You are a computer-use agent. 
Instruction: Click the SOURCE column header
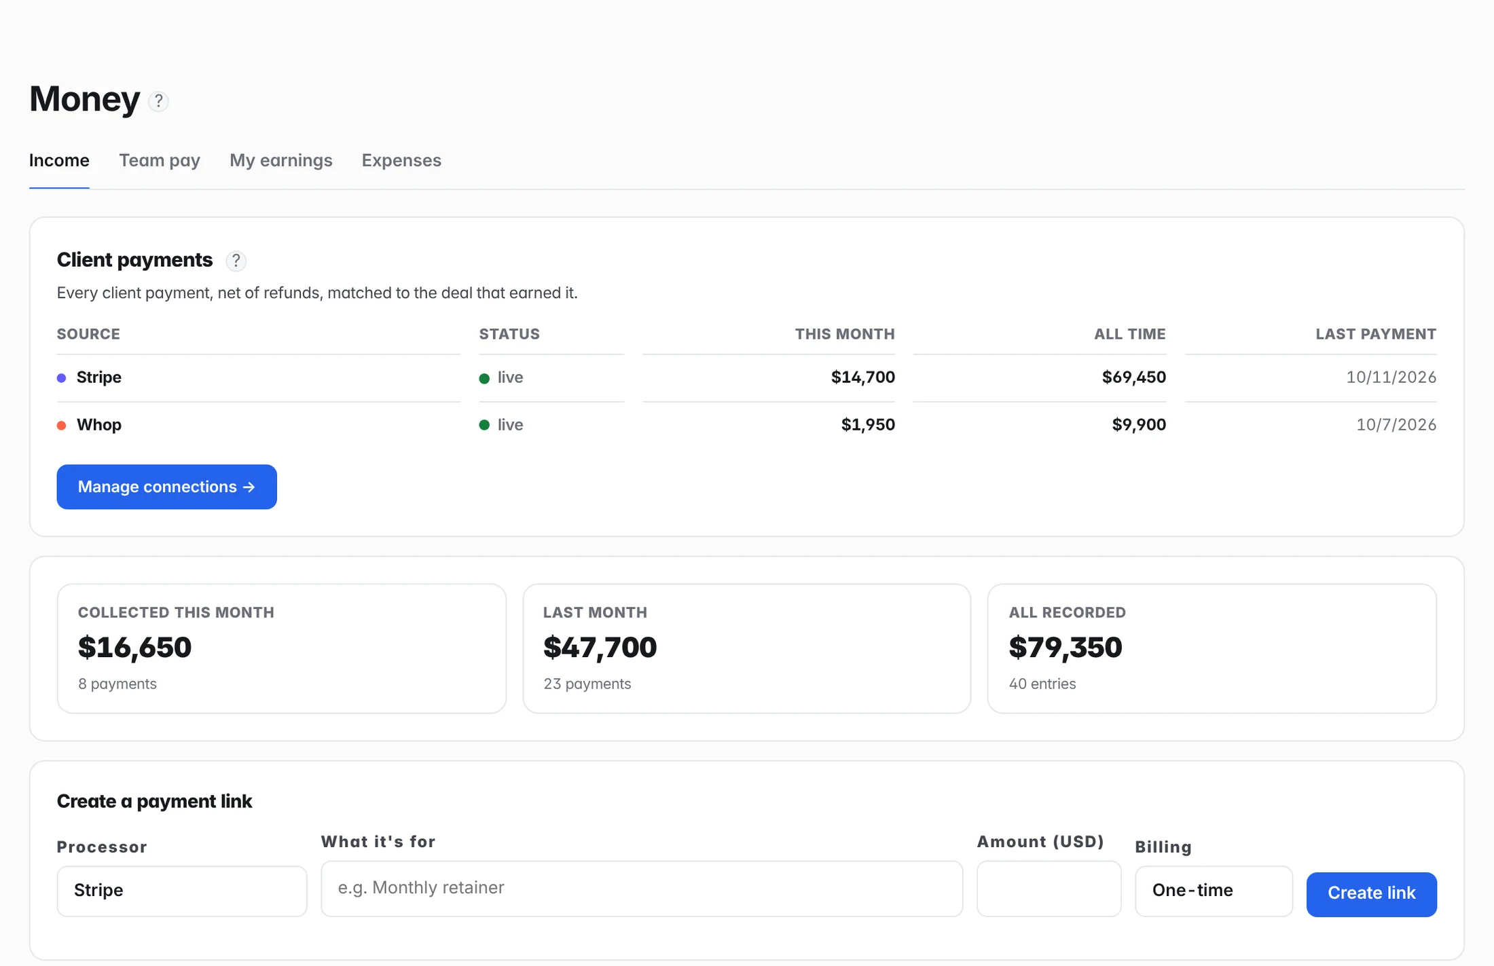(88, 334)
